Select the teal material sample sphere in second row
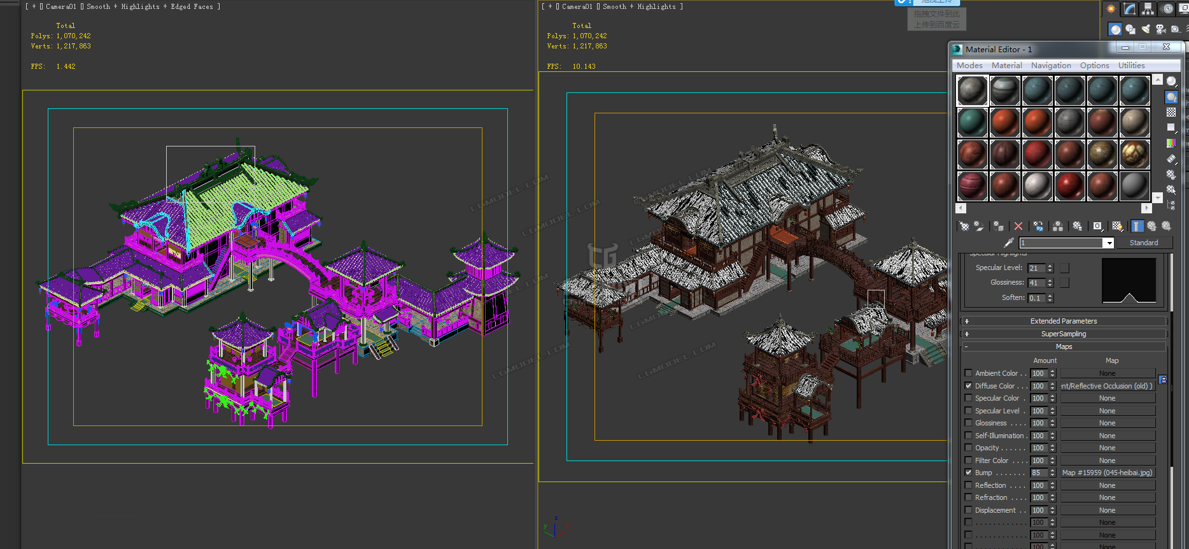Image resolution: width=1189 pixels, height=549 pixels. click(x=973, y=122)
